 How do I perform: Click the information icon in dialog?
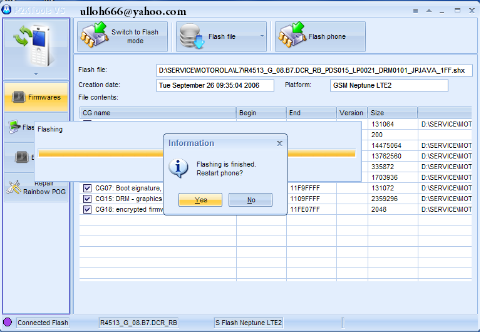[x=178, y=168]
